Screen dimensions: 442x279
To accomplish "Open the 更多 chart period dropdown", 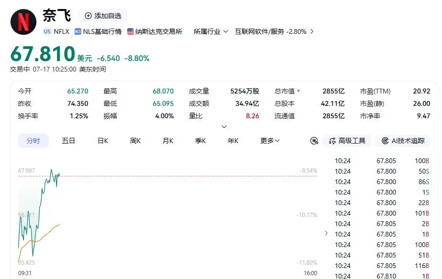I will click(270, 141).
